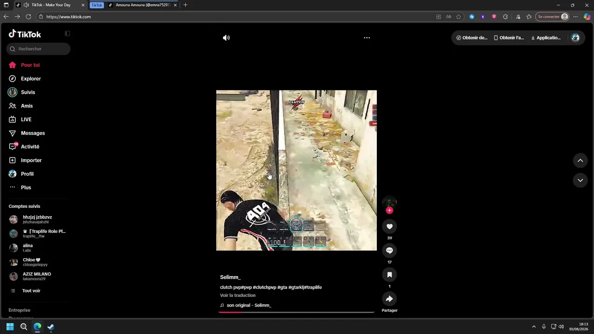Go to the previous video with up chevron
This screenshot has height=334, width=594.
click(x=580, y=161)
